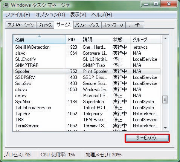Switch to the ネットワーク tab
This screenshot has width=180, height=162.
click(x=113, y=25)
